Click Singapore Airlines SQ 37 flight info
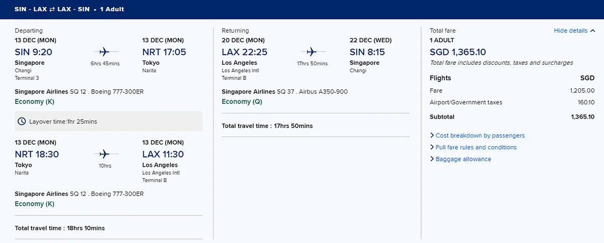 coord(284,91)
